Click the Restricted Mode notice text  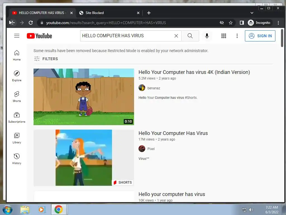pos(121,51)
